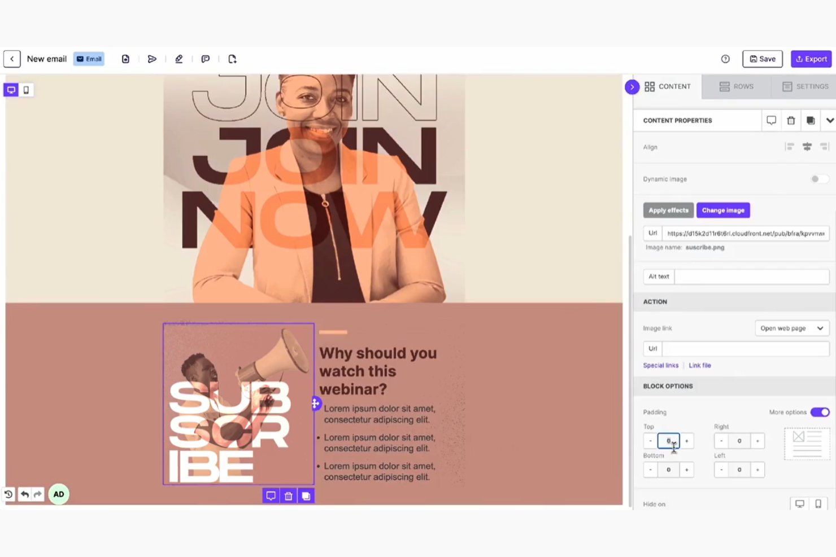Open the Settings tab

[805, 86]
